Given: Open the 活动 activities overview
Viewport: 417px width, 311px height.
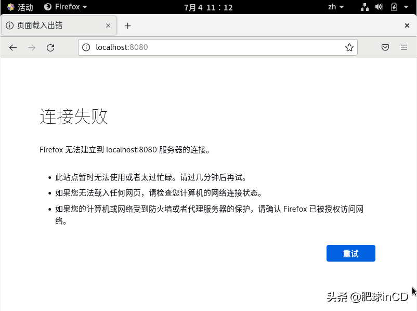Looking at the screenshot, I should coord(20,7).
